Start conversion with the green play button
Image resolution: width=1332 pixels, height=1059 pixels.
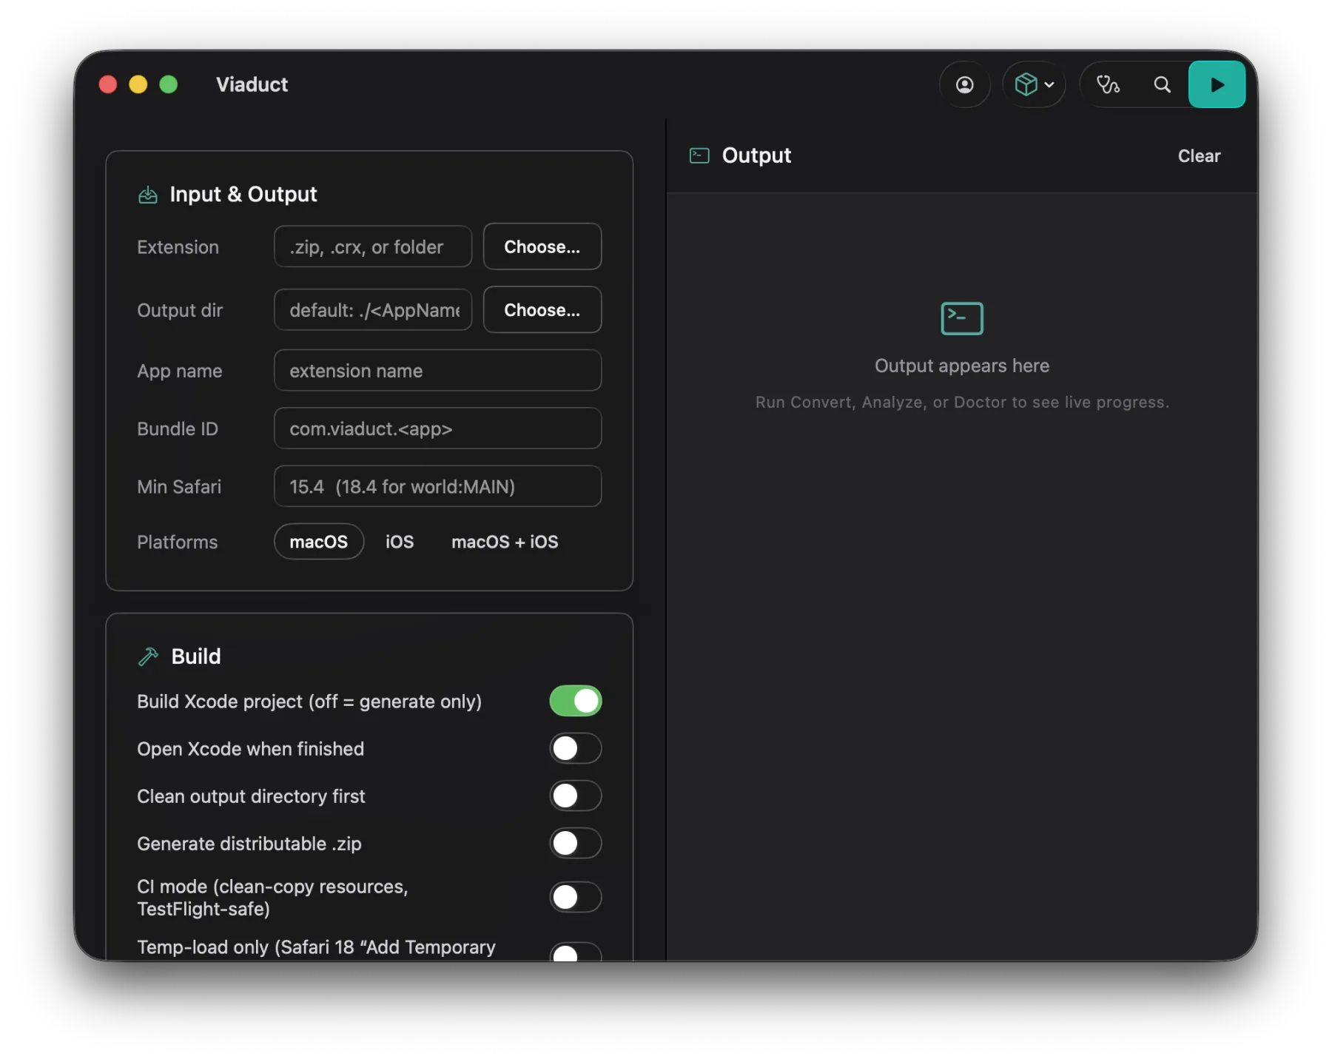point(1217,84)
